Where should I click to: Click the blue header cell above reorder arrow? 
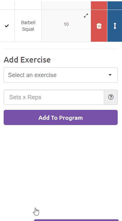pos(115,6)
